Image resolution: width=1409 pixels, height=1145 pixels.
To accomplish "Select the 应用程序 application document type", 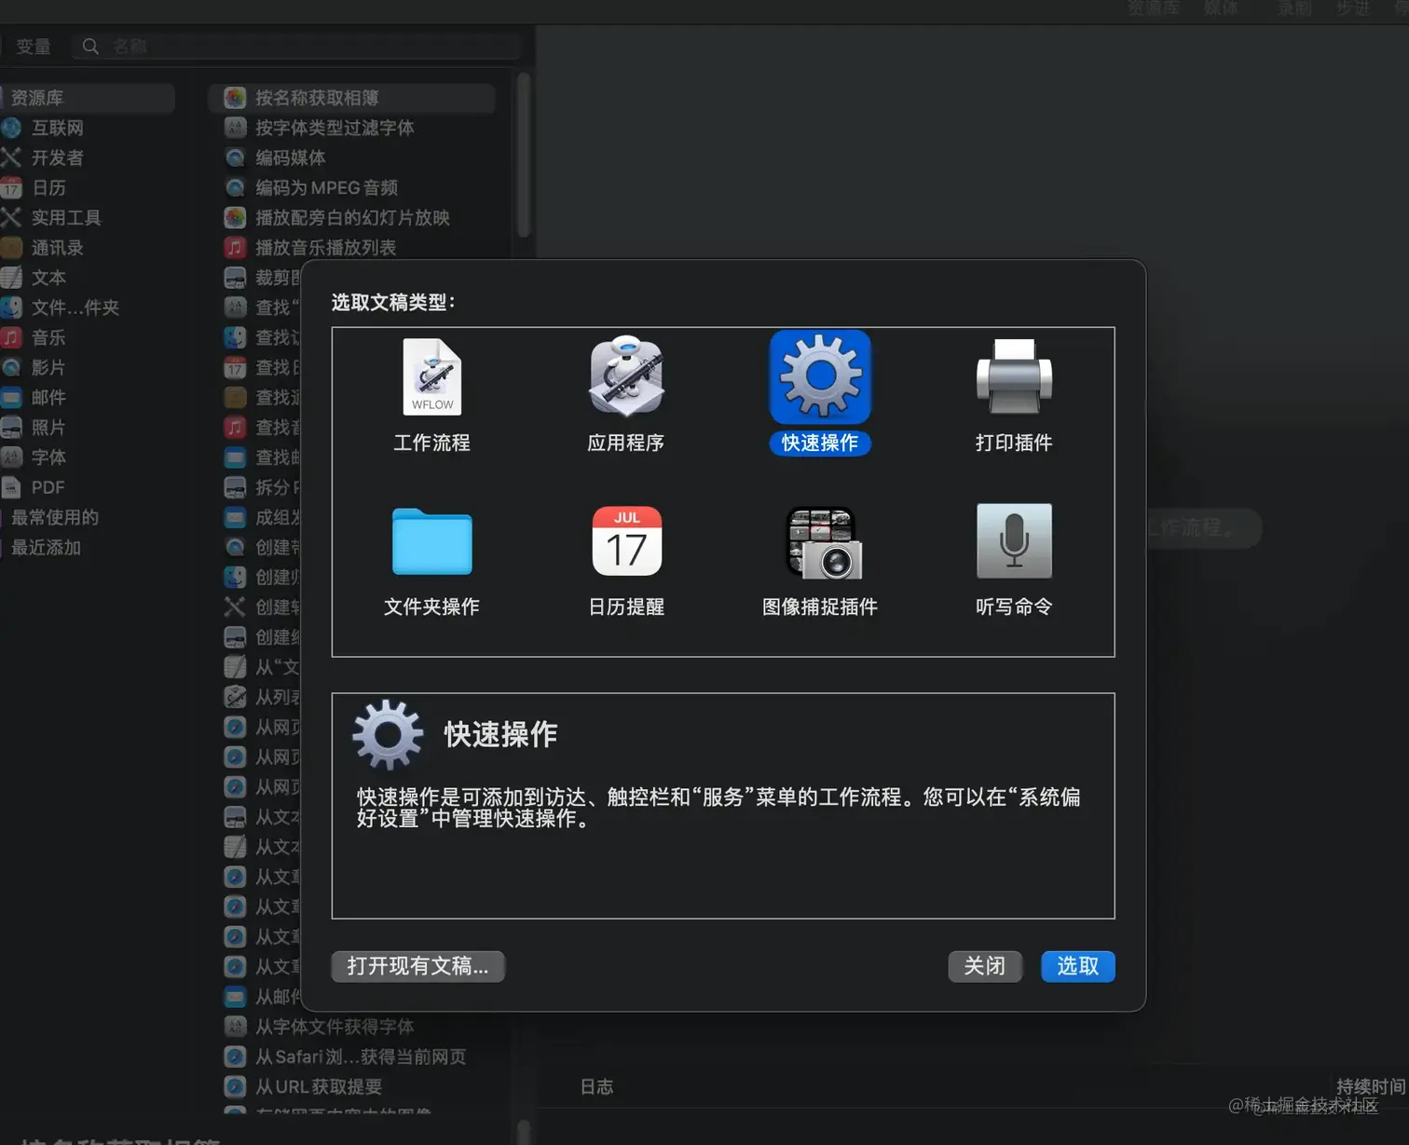I will (625, 395).
